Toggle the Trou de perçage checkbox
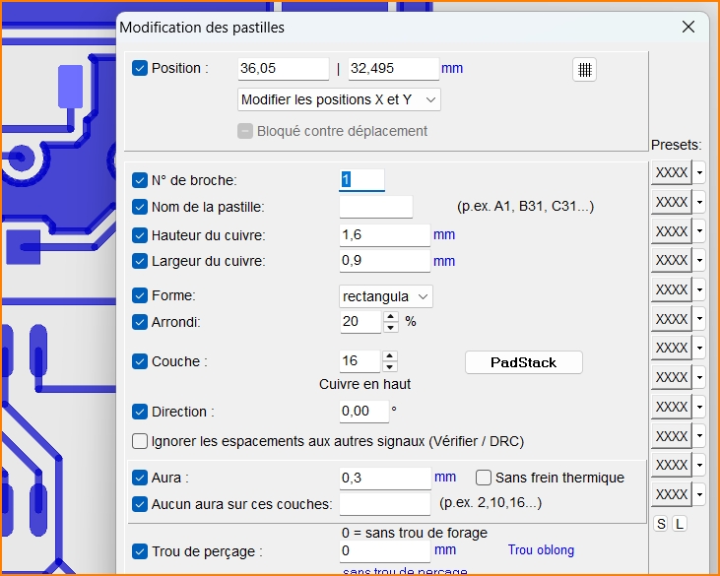The image size is (720, 576). [140, 551]
